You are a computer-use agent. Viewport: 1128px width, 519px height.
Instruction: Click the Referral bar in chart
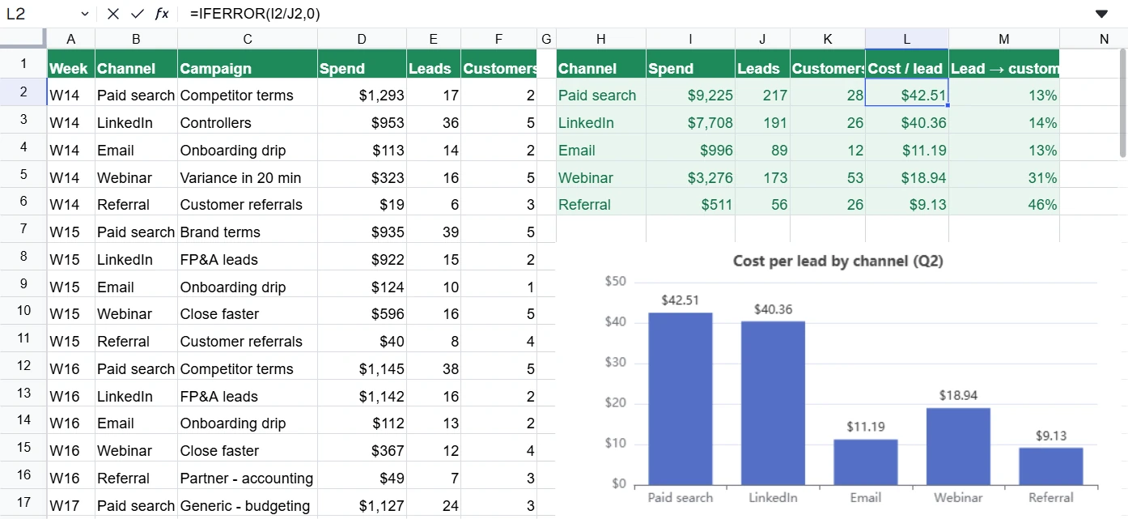[1051, 466]
